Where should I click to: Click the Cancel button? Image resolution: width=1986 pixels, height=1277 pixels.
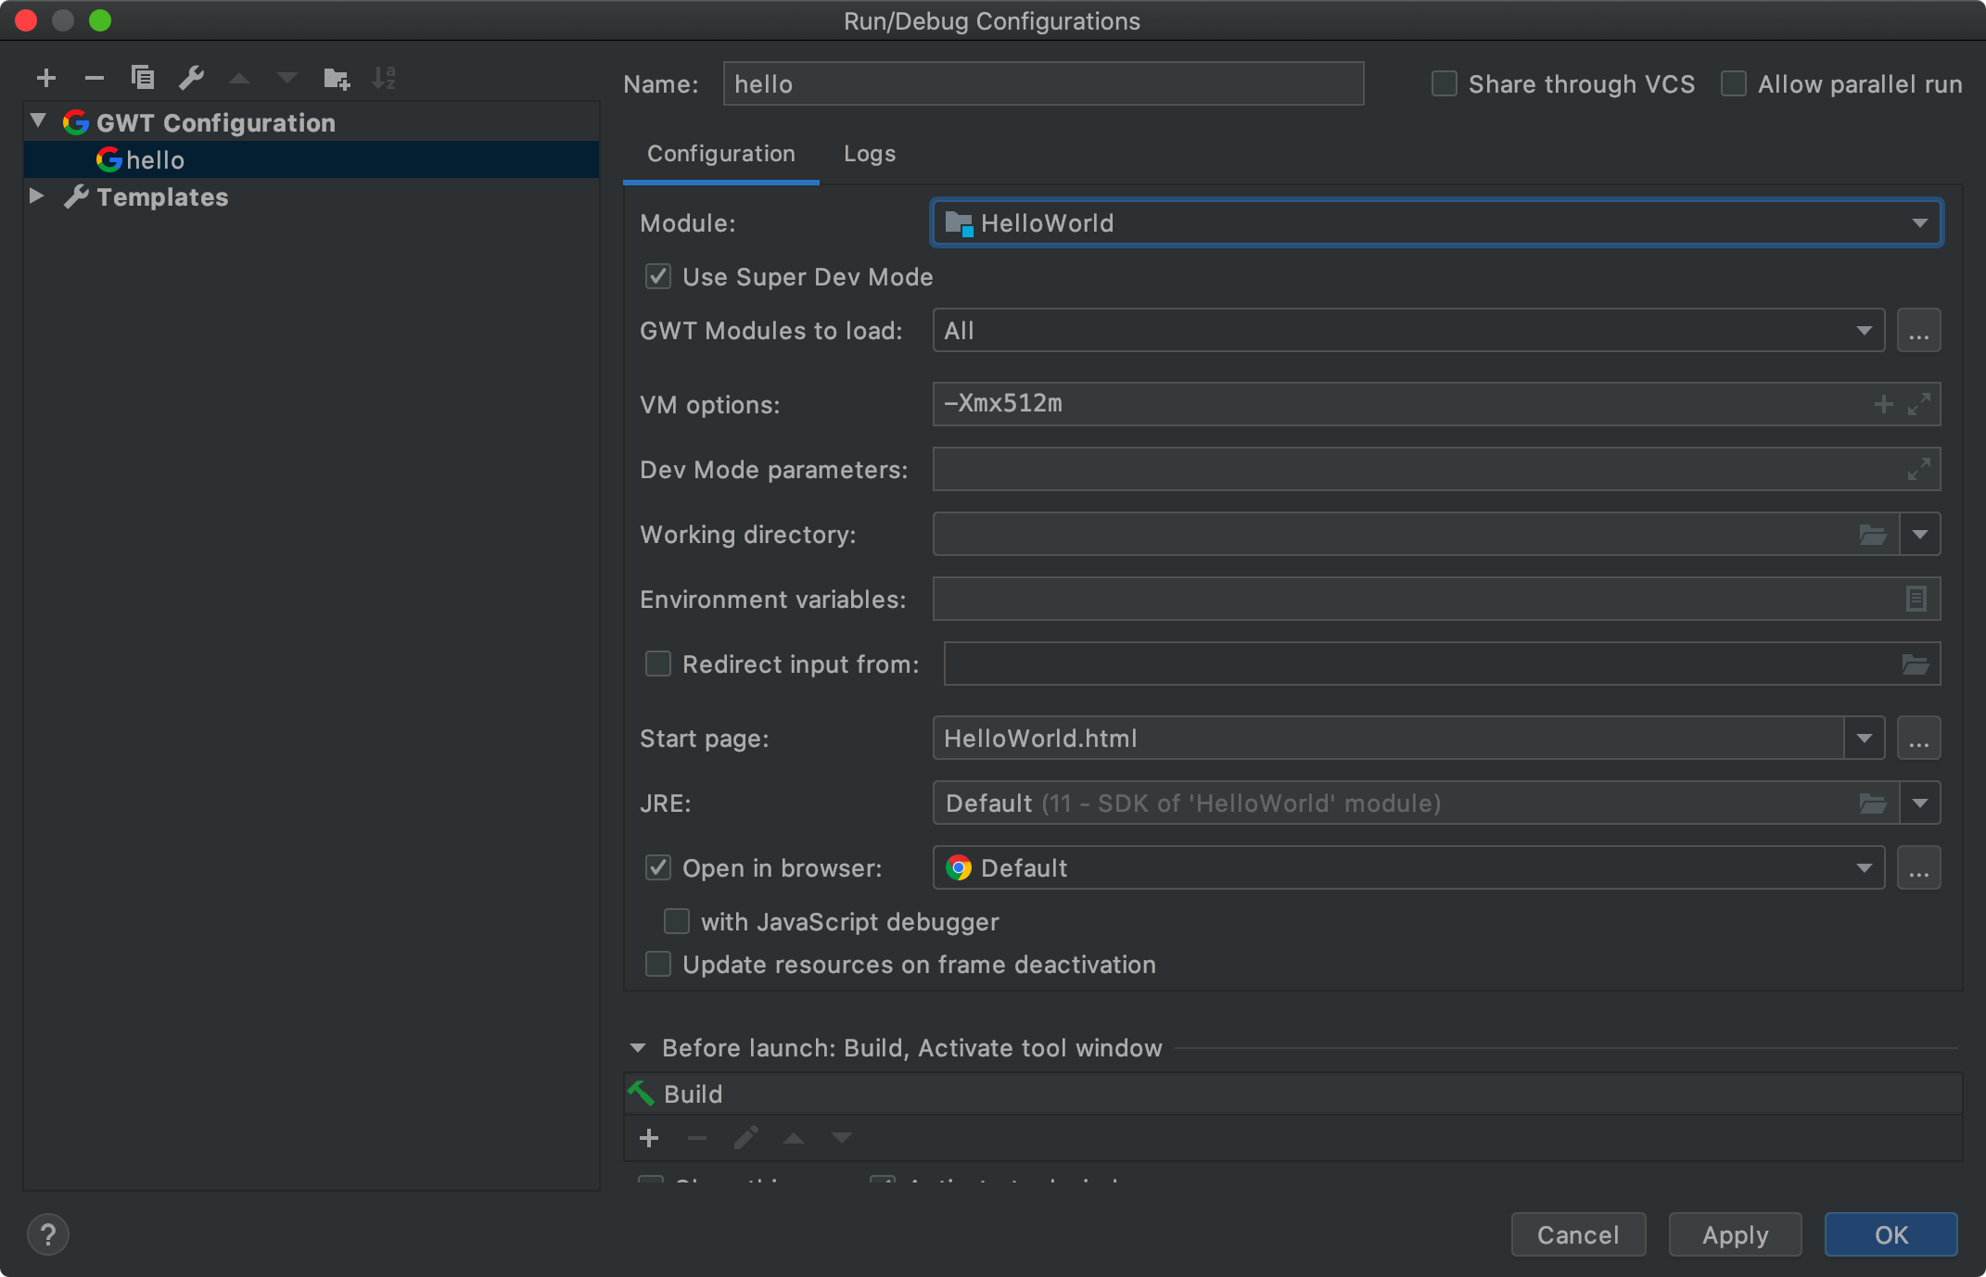1578,1234
